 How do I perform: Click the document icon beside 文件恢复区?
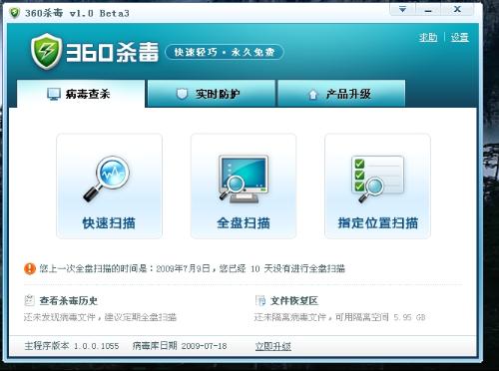coord(260,300)
